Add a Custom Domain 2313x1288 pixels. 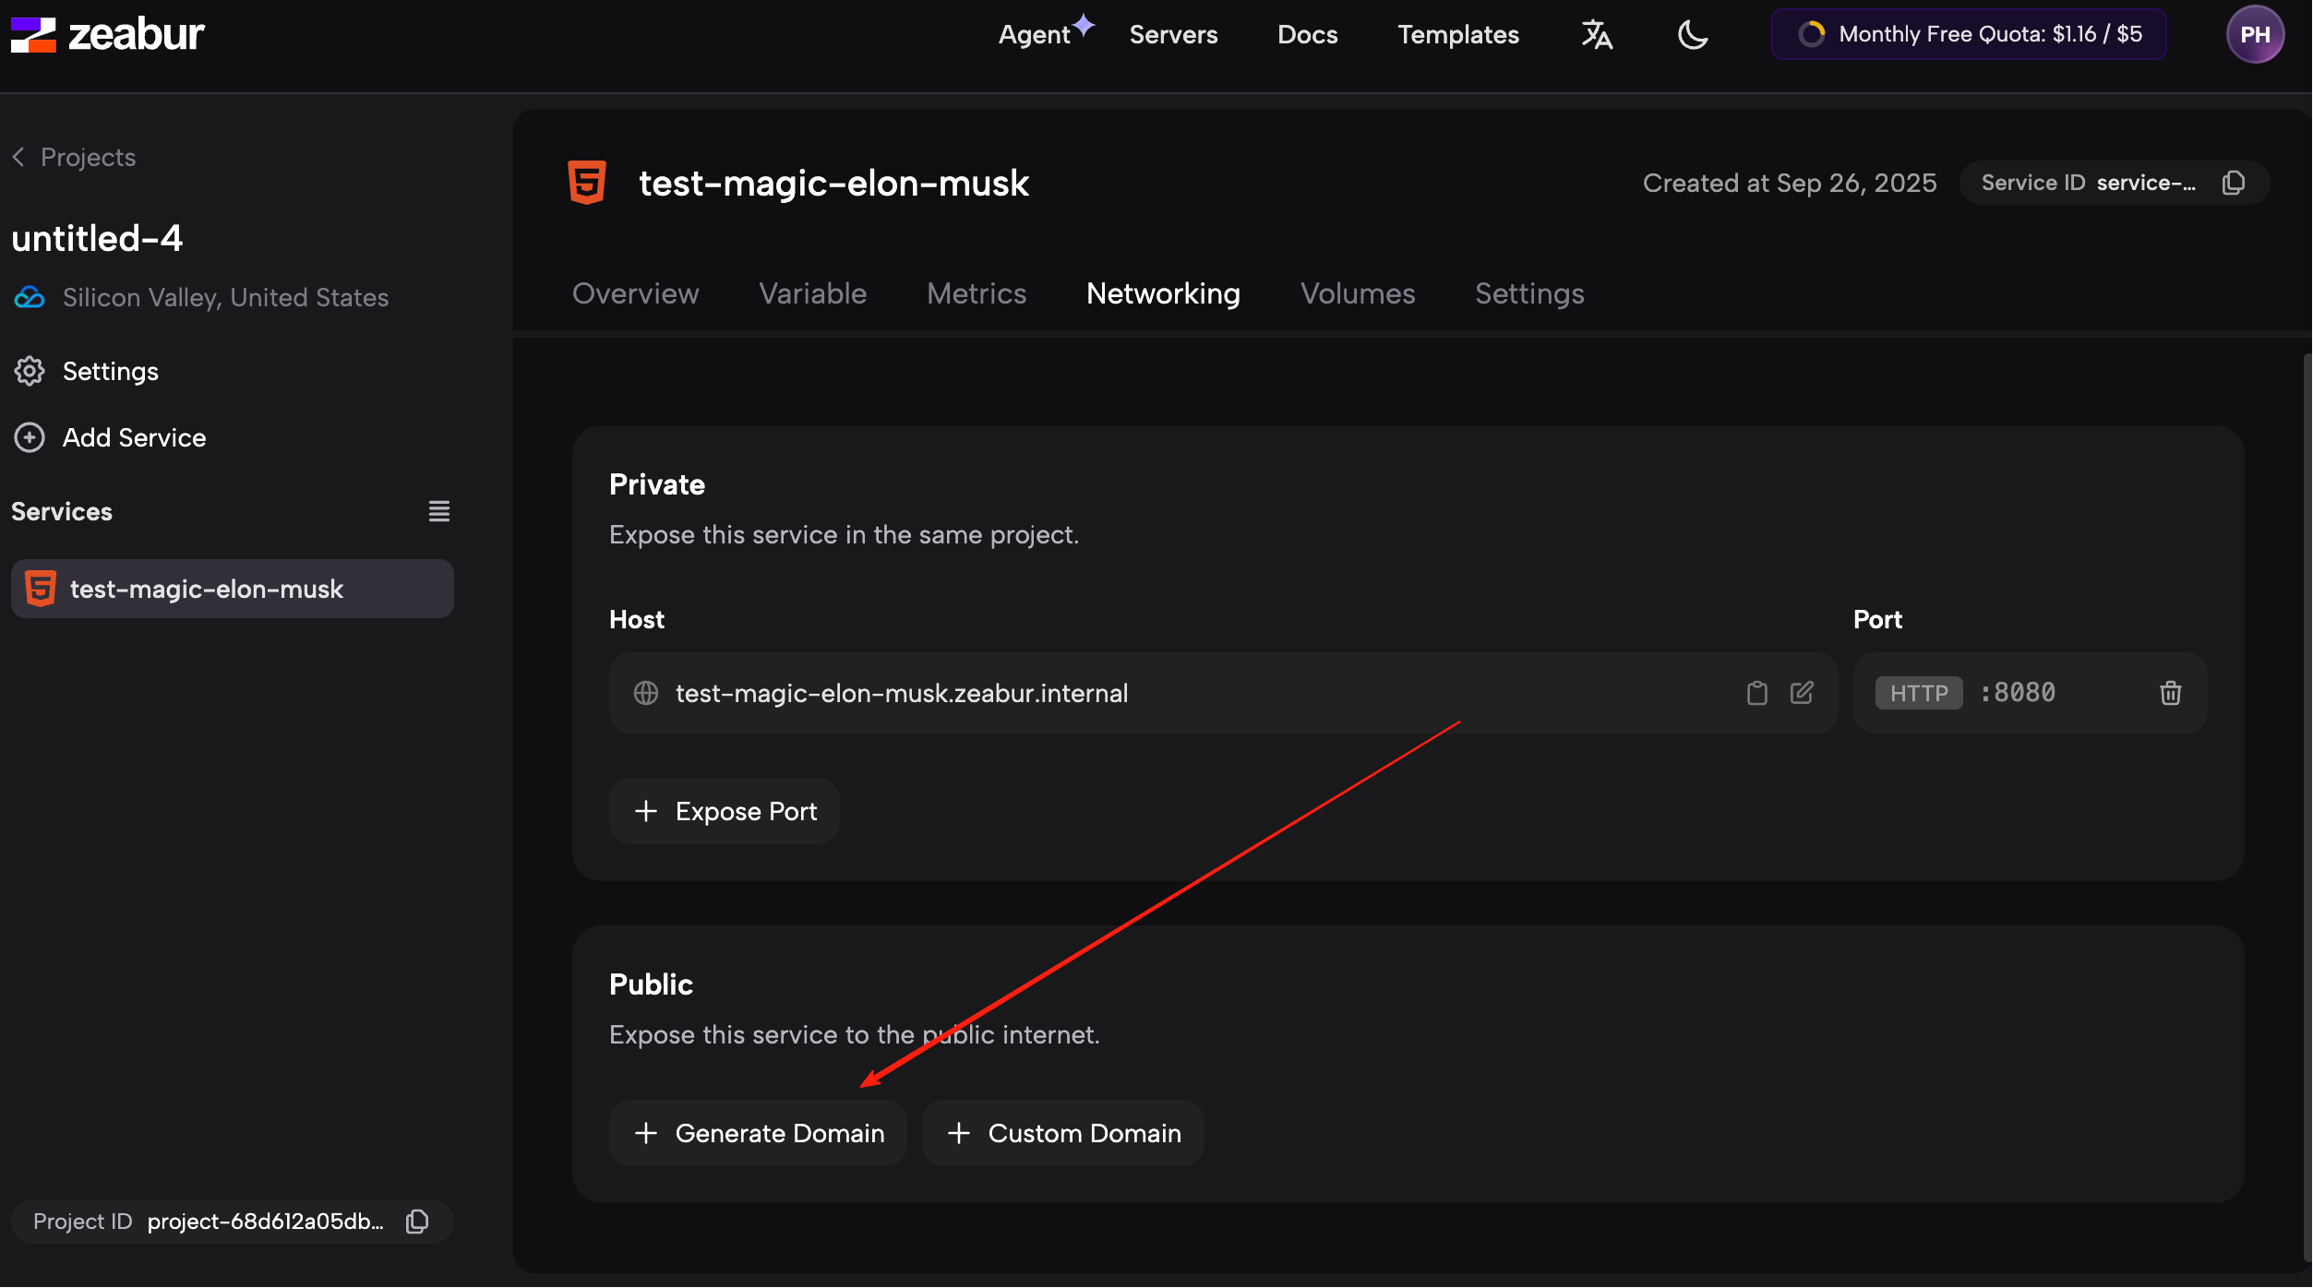(x=1062, y=1133)
